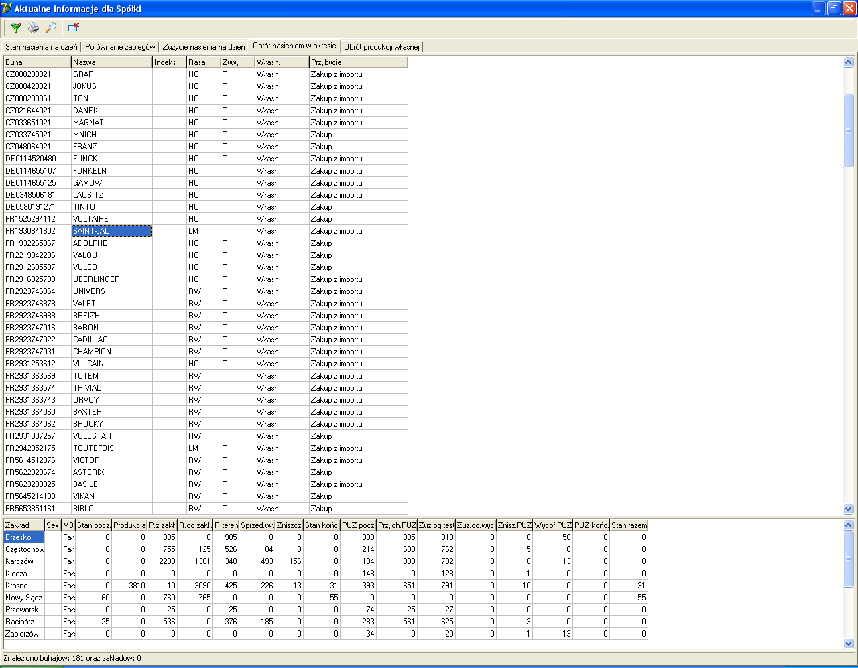Click scroll-down arrow of the lower table

pos(848,643)
